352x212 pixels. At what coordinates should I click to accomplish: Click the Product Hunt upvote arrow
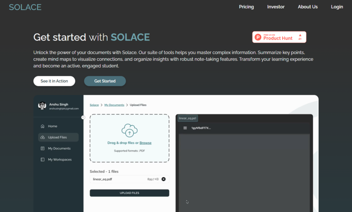(300, 35)
